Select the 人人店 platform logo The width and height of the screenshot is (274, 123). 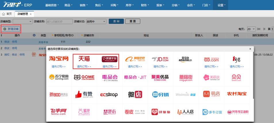coord(185,112)
